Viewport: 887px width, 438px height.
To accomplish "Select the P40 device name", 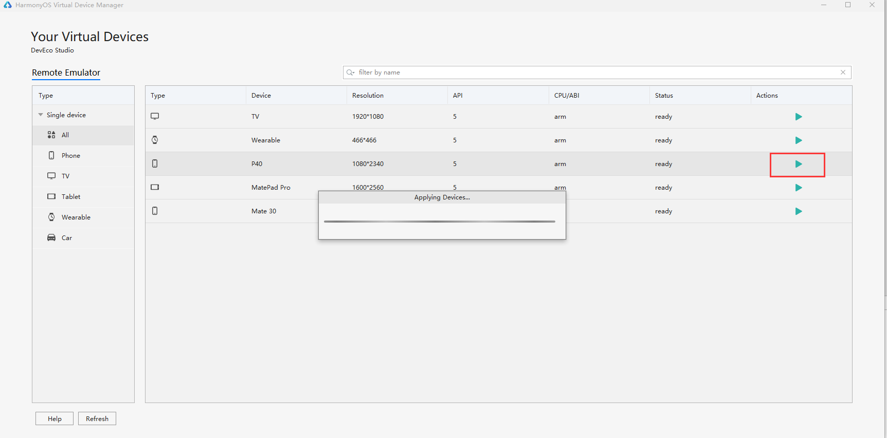I will (257, 164).
